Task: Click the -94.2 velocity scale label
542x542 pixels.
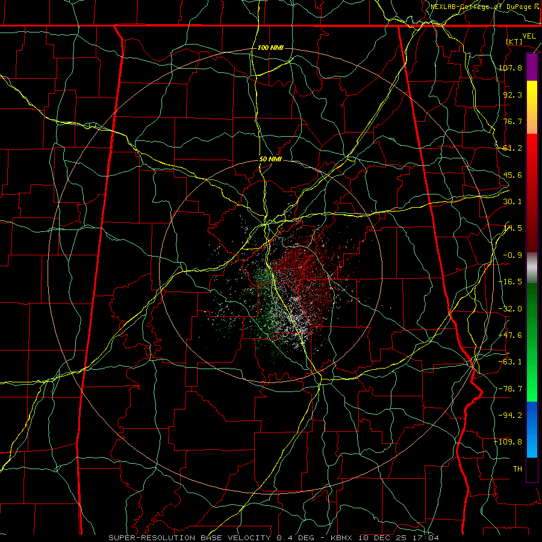Action: (510, 416)
